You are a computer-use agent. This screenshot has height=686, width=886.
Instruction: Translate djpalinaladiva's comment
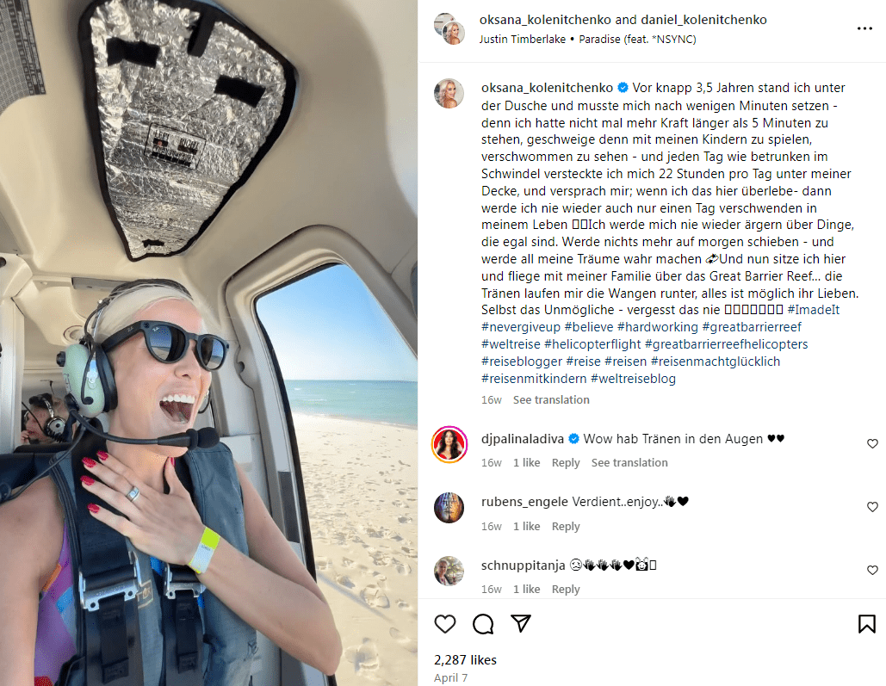click(629, 463)
